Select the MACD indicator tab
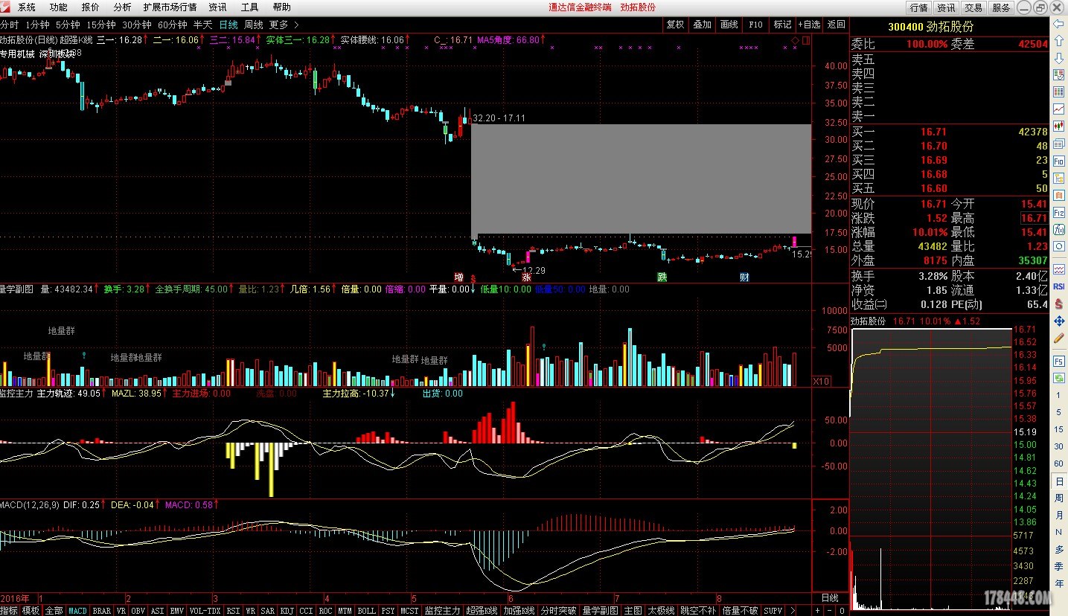1068x616 pixels. coord(77,611)
